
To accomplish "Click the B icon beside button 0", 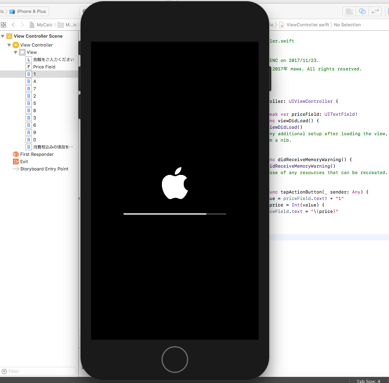I will pos(29,140).
